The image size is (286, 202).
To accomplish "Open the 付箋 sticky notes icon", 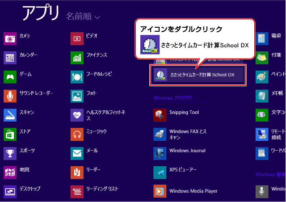I will 262,58.
